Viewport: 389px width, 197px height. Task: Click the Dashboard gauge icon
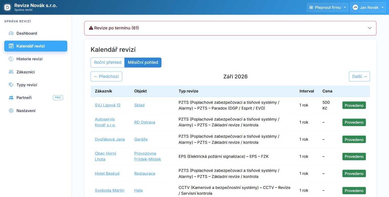(x=11, y=33)
